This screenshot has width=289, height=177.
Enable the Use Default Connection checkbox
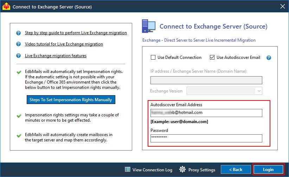(x=153, y=57)
